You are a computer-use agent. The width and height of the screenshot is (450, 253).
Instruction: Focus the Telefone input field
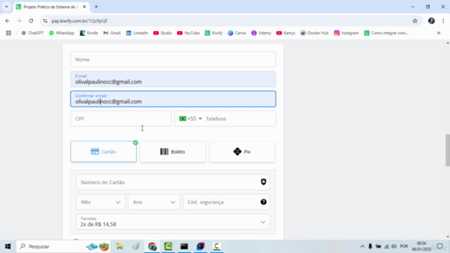click(240, 119)
